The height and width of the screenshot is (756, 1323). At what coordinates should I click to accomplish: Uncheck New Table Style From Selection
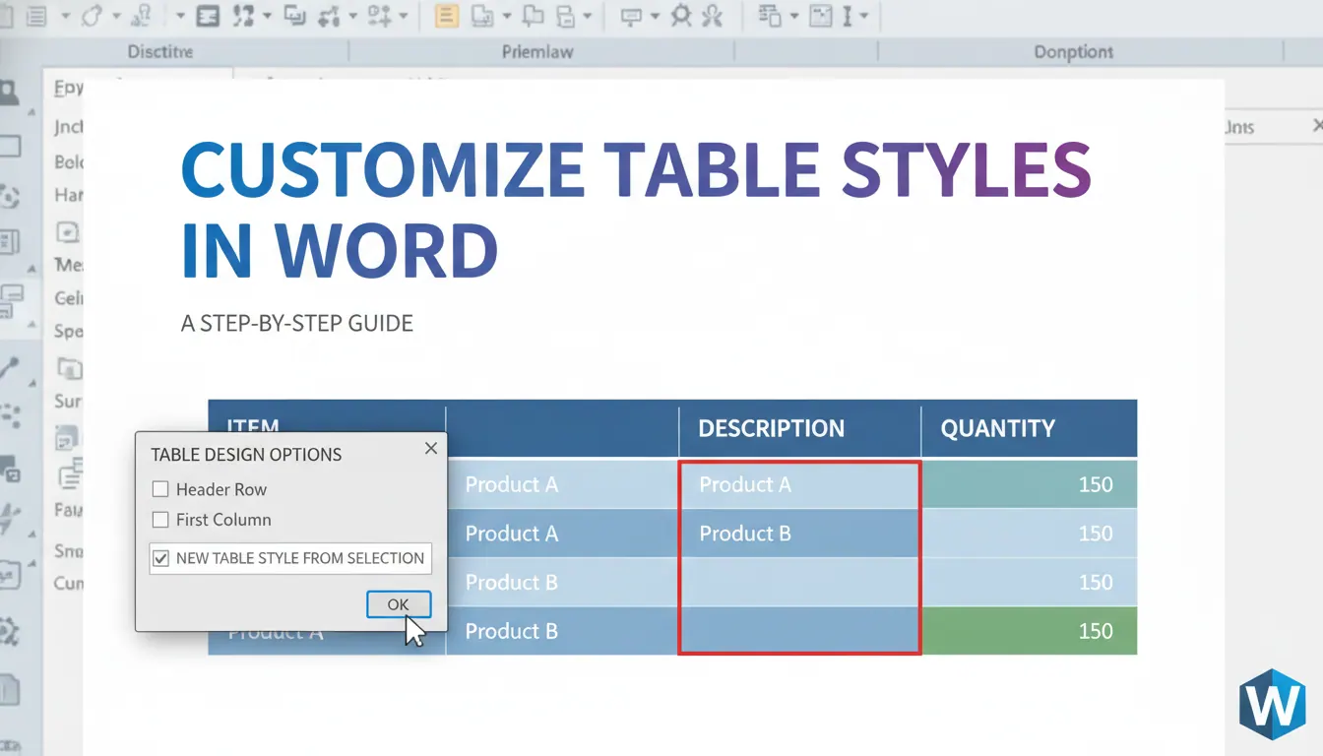160,558
